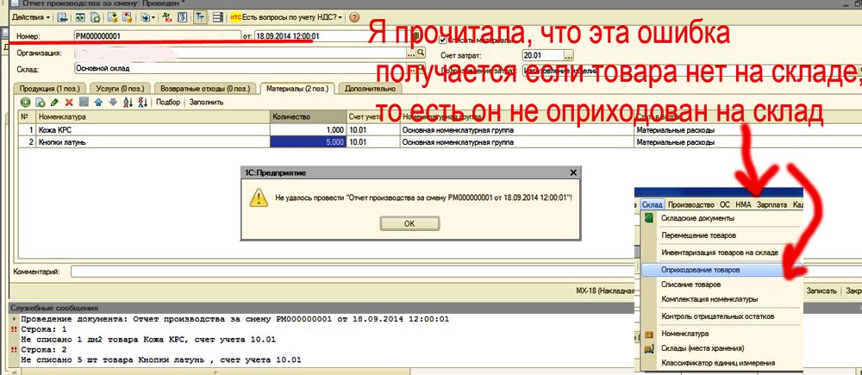This screenshot has height=375, width=862.
Task: Move row down with gray arrow icon
Action: pyautogui.click(x=113, y=103)
